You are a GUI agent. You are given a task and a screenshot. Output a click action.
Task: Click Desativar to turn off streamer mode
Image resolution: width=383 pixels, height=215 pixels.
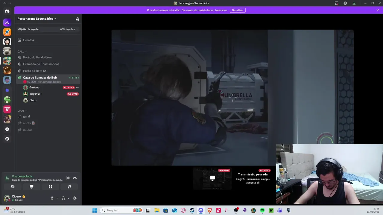[x=238, y=10]
